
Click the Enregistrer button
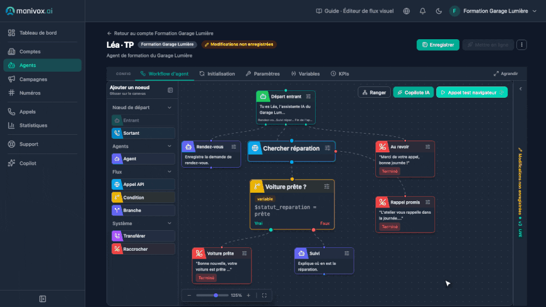point(438,44)
